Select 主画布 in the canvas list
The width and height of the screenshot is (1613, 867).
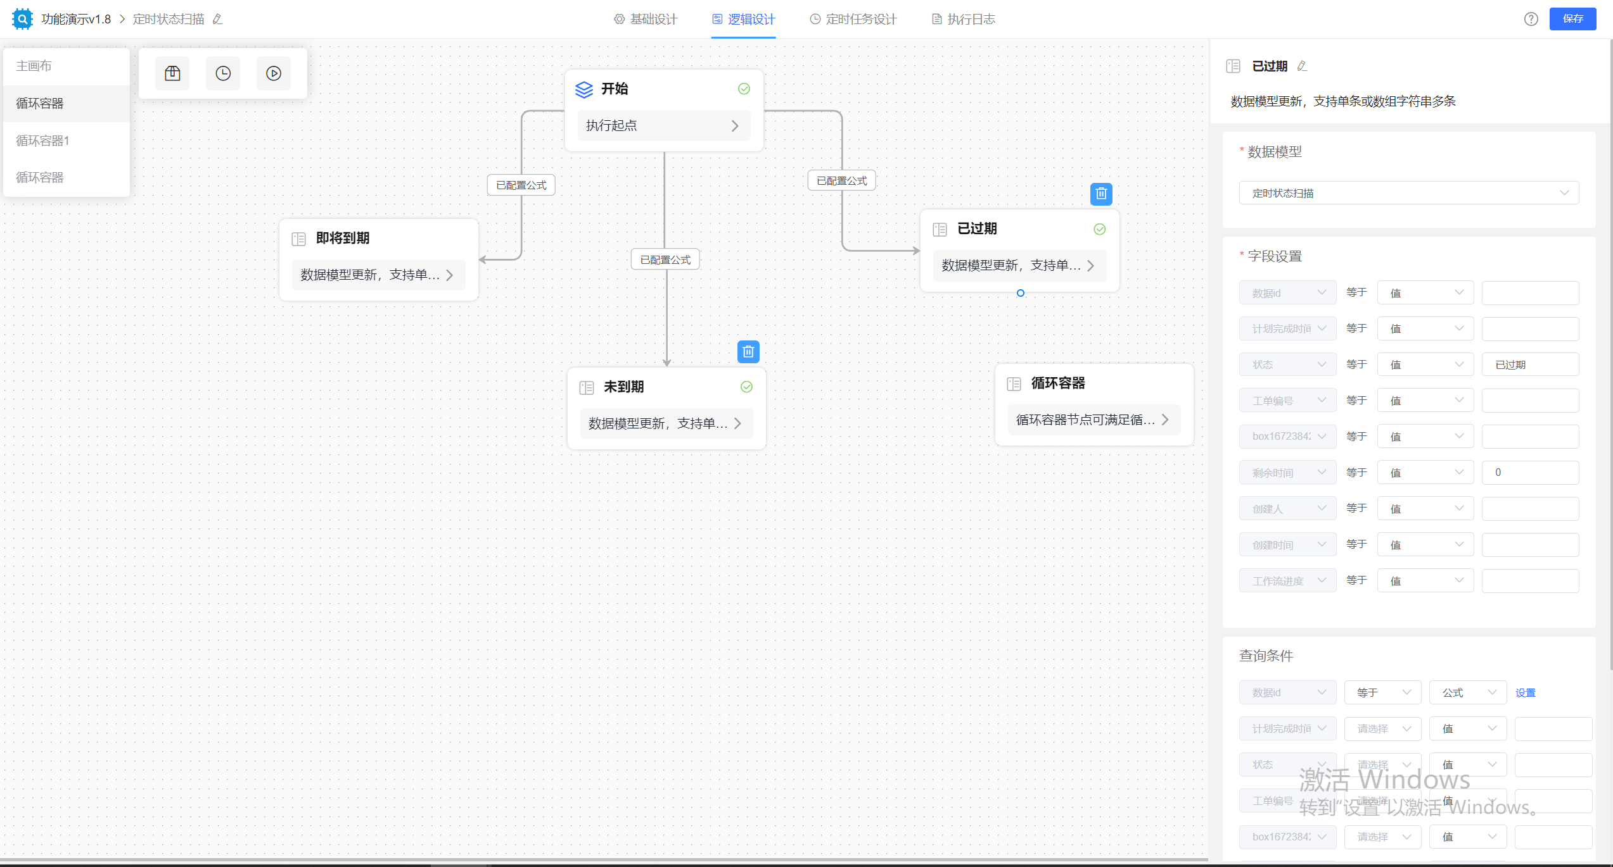coord(67,66)
